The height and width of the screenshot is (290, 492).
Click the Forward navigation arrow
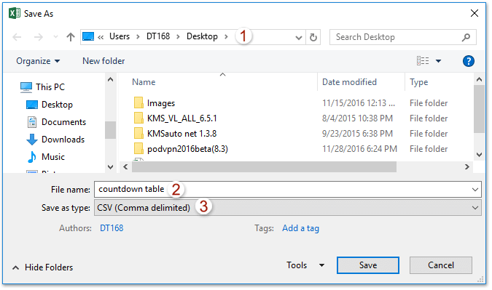(x=39, y=37)
